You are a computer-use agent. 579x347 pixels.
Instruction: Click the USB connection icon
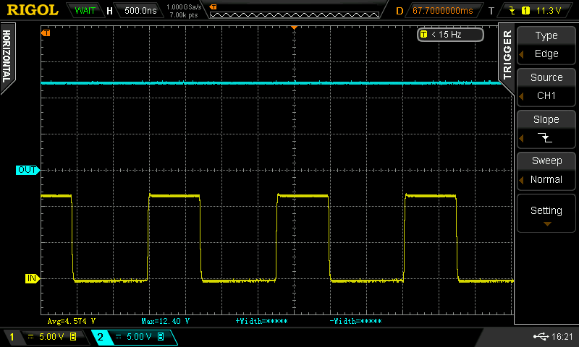(541, 336)
